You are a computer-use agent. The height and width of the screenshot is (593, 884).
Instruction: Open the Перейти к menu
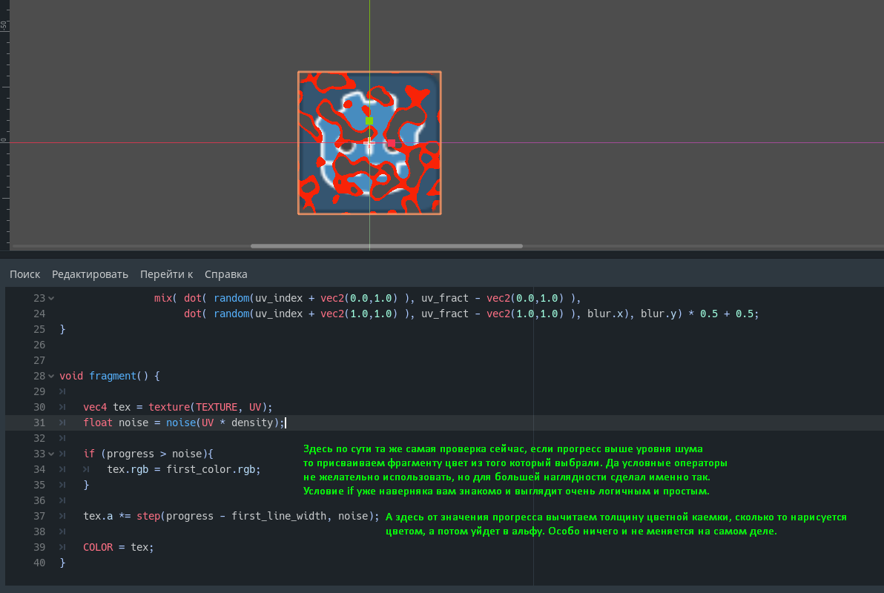pos(166,274)
